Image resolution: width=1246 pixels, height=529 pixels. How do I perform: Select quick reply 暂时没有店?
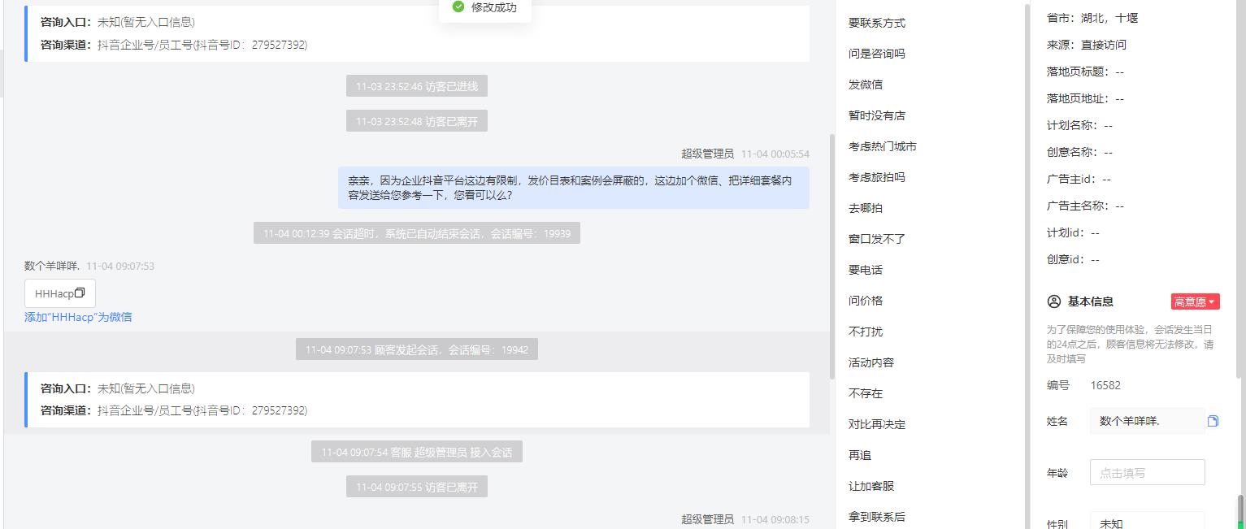876,115
